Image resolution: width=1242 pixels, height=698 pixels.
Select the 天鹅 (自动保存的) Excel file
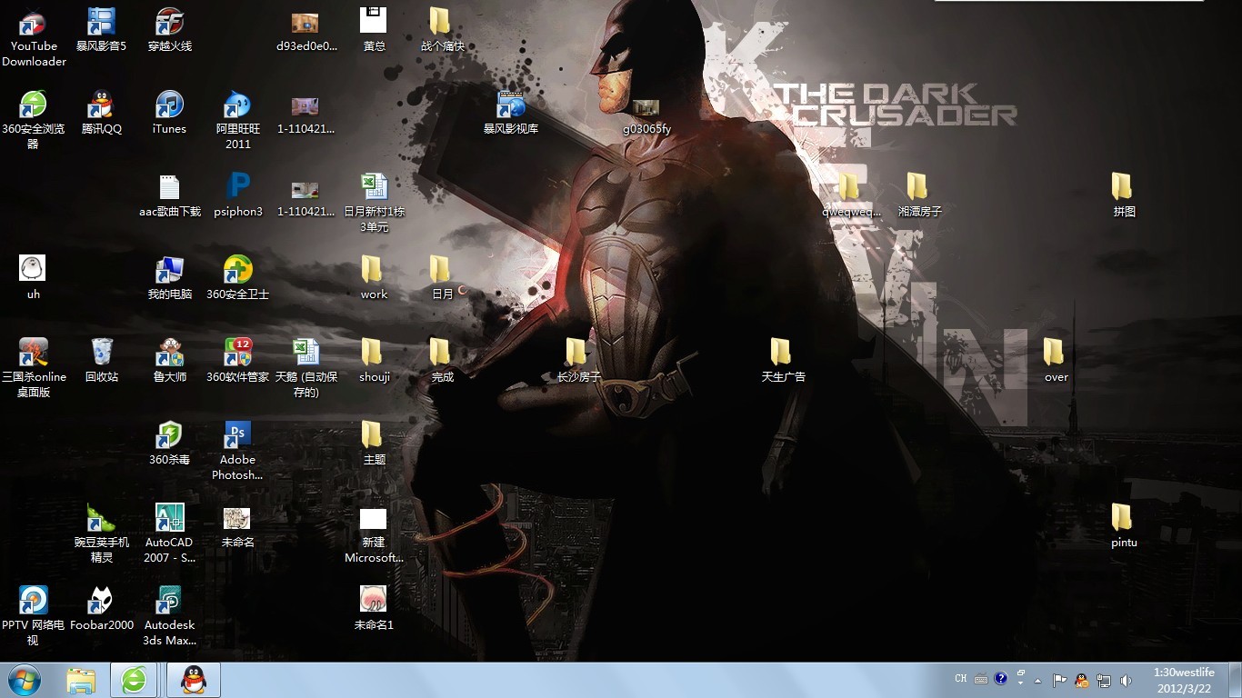(305, 368)
